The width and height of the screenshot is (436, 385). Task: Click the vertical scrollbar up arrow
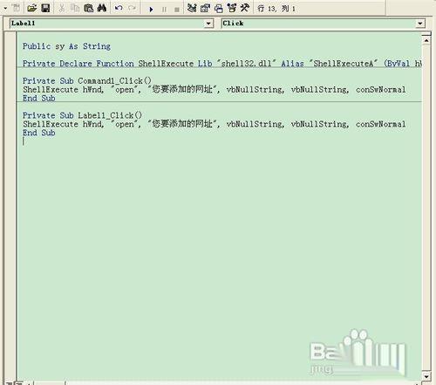pyautogui.click(x=426, y=40)
